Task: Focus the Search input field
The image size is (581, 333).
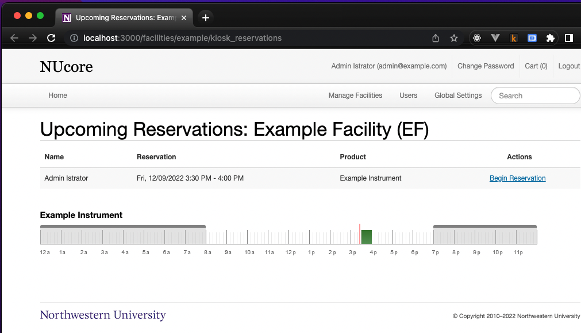Action: tap(535, 96)
